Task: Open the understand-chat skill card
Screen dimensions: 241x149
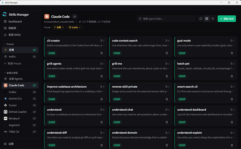Action: point(141,116)
